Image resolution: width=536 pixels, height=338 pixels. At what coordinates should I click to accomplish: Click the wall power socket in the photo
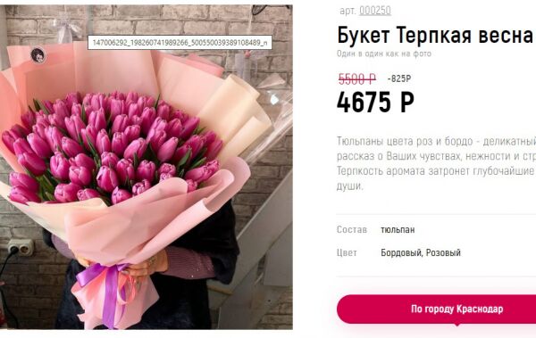[21, 247]
